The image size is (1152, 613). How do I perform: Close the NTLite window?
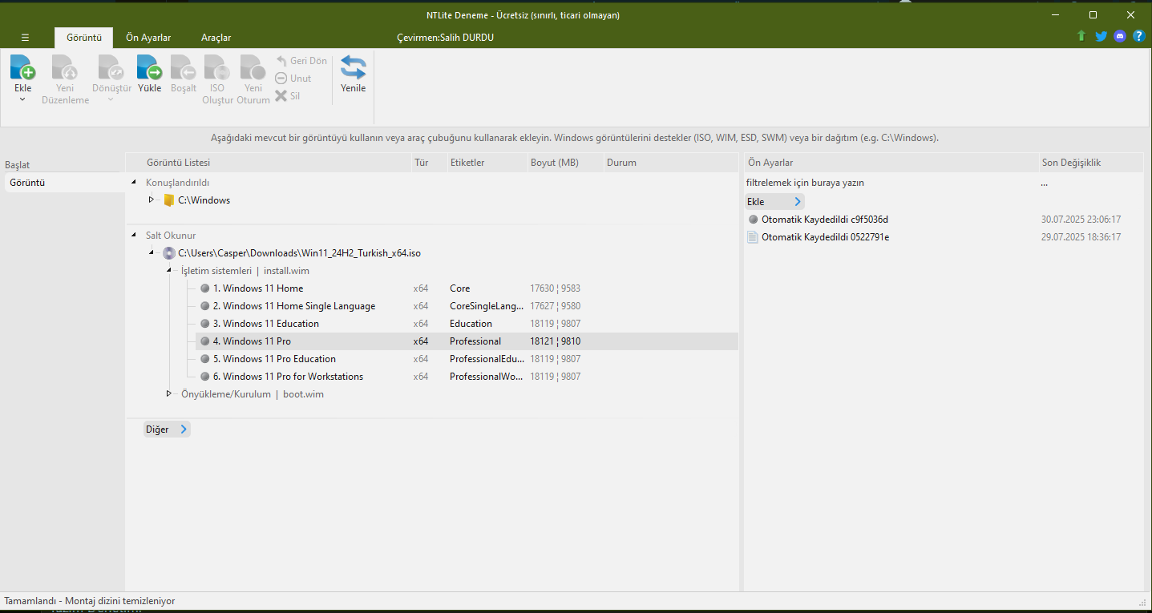pos(1130,14)
